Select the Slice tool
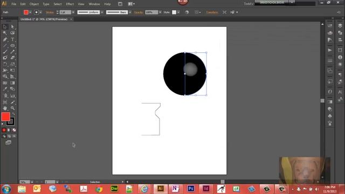The width and height of the screenshot is (345, 194). click(12, 102)
